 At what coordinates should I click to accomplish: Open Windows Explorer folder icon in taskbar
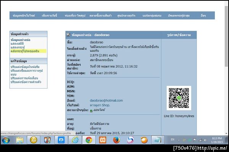(20, 140)
